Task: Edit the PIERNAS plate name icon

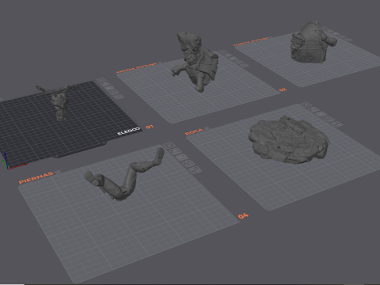Action: 58,172
